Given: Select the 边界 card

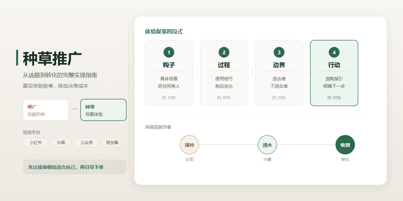Looking at the screenshot, I should tap(279, 73).
